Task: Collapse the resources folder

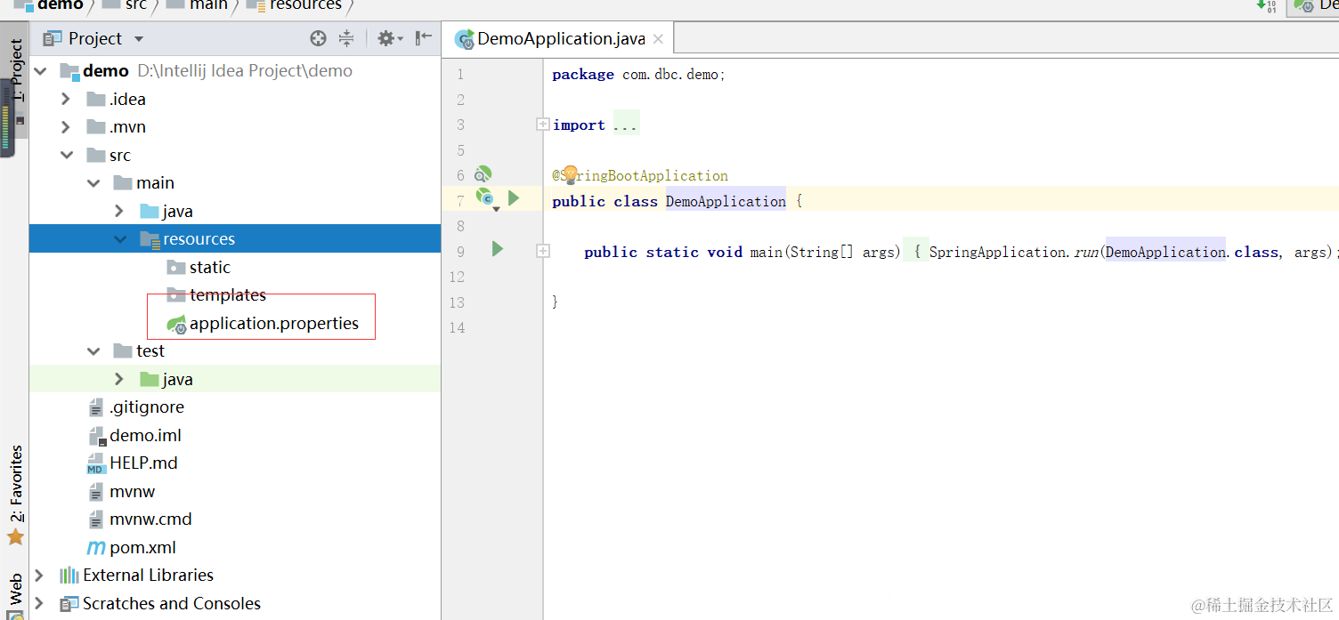Action: [120, 238]
